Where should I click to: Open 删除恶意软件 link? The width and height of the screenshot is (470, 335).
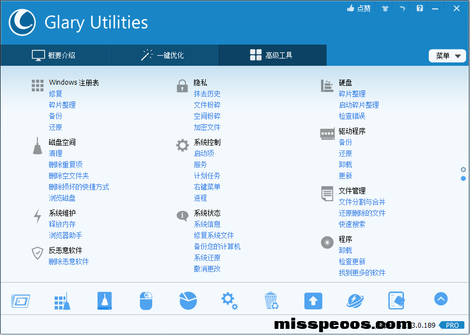(69, 261)
